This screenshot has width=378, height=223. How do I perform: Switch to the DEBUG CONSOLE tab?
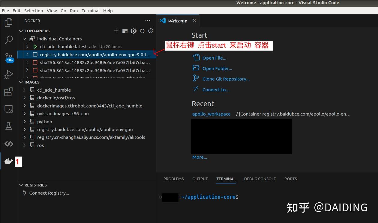coord(260,179)
